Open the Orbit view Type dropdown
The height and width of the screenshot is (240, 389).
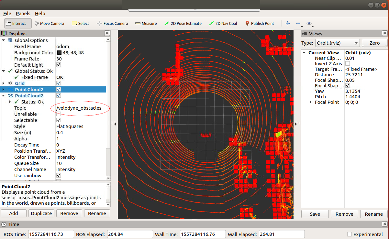(337, 43)
